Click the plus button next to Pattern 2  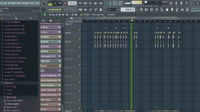click(137, 10)
